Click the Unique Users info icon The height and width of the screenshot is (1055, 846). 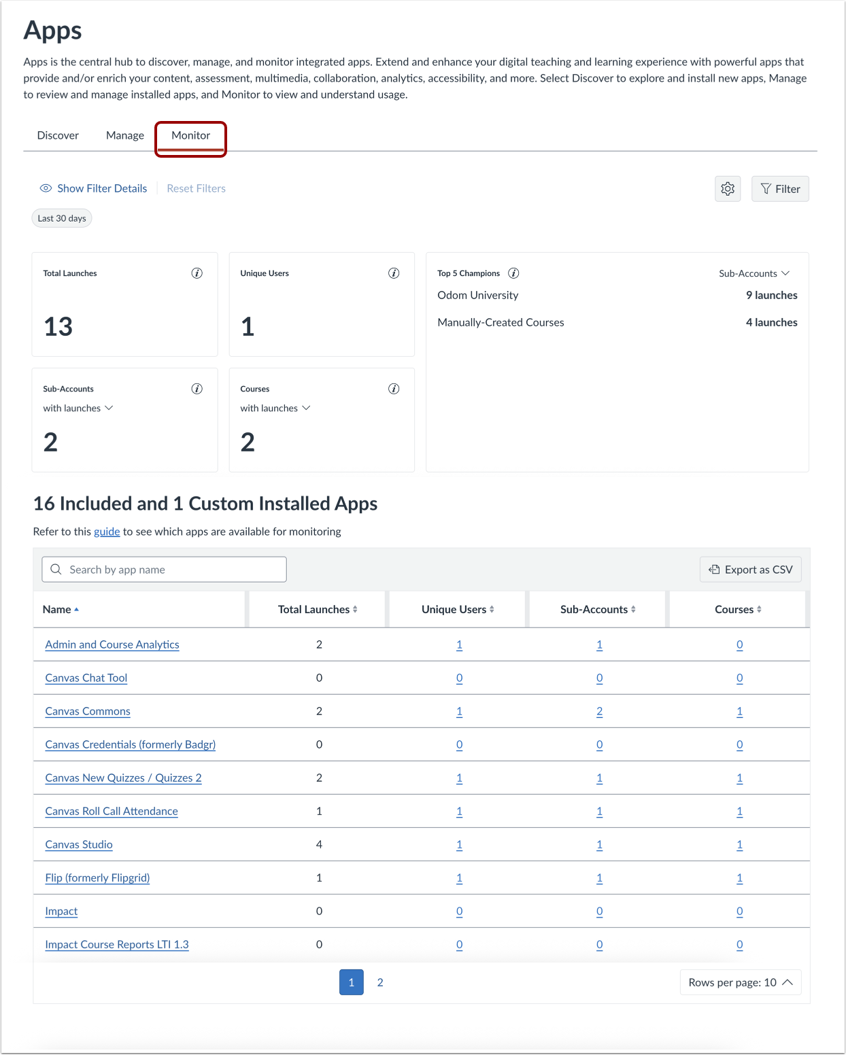click(393, 273)
